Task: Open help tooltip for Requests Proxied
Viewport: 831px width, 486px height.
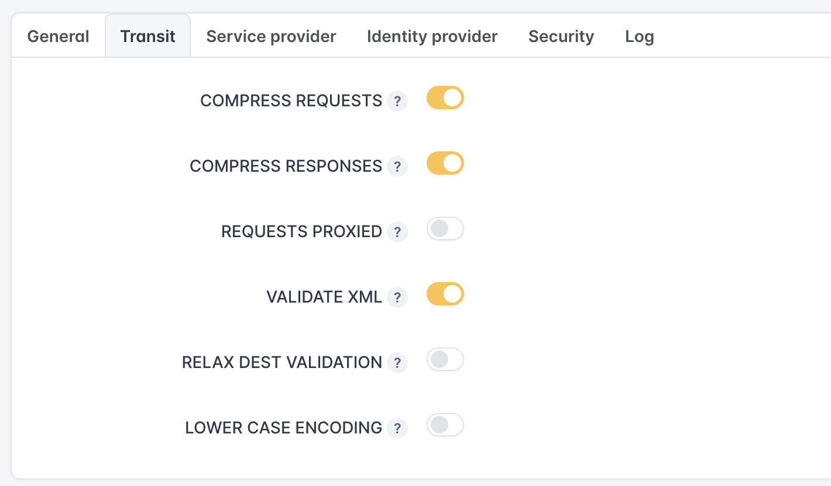Action: click(x=397, y=232)
